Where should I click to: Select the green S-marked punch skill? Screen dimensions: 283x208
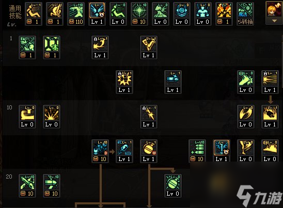point(246,82)
